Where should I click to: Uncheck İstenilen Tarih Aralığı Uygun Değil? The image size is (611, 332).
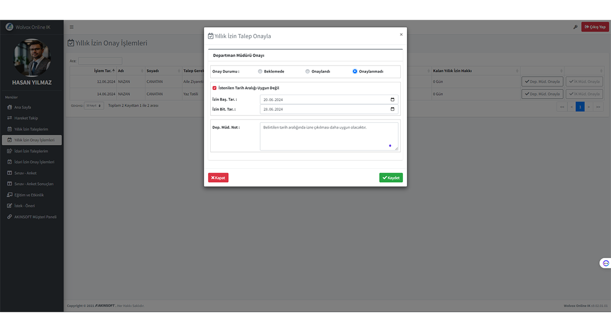(x=214, y=88)
